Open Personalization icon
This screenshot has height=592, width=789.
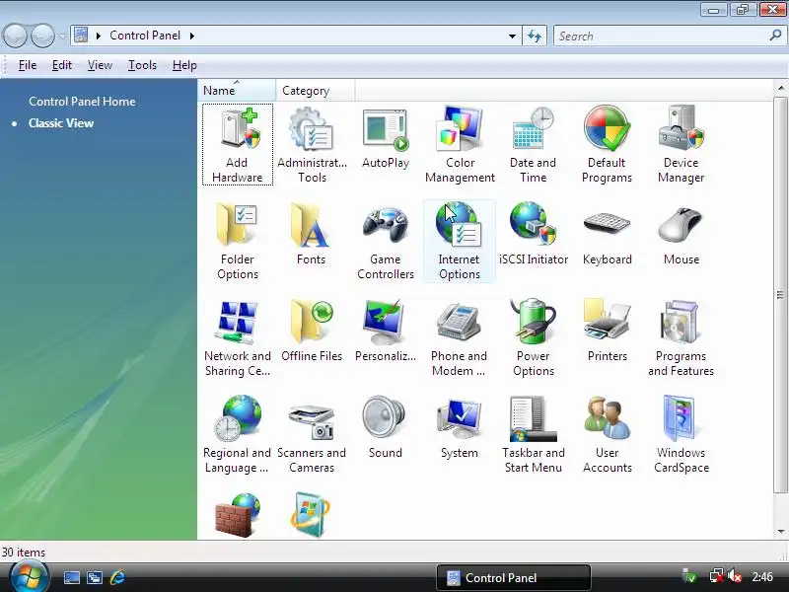tap(386, 331)
